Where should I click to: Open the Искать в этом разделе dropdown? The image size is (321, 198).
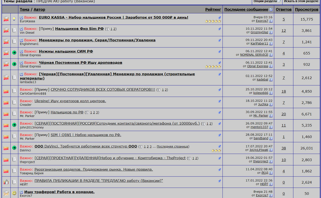[301, 1]
